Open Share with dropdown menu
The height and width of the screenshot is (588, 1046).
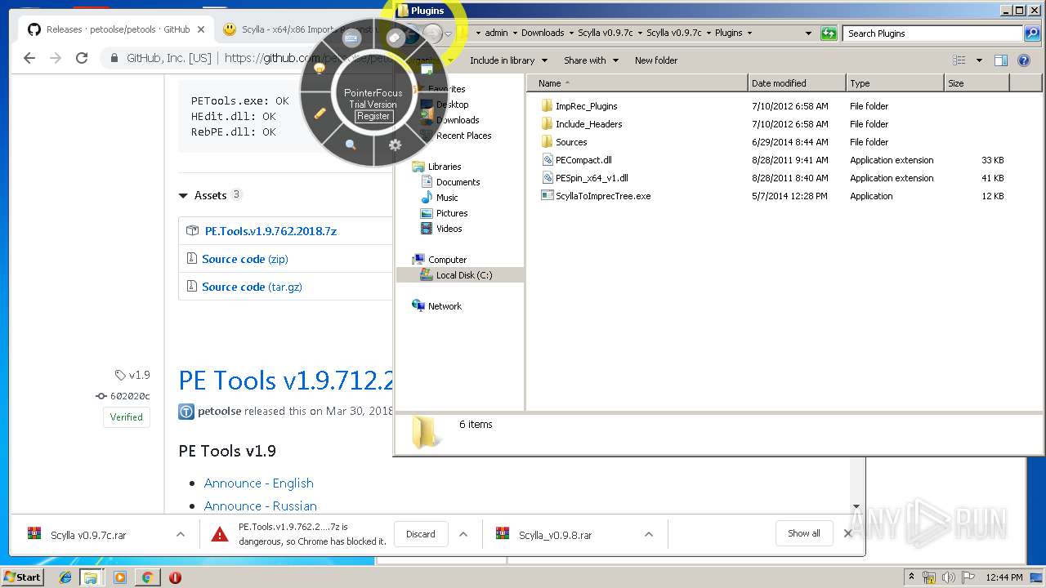tap(591, 60)
